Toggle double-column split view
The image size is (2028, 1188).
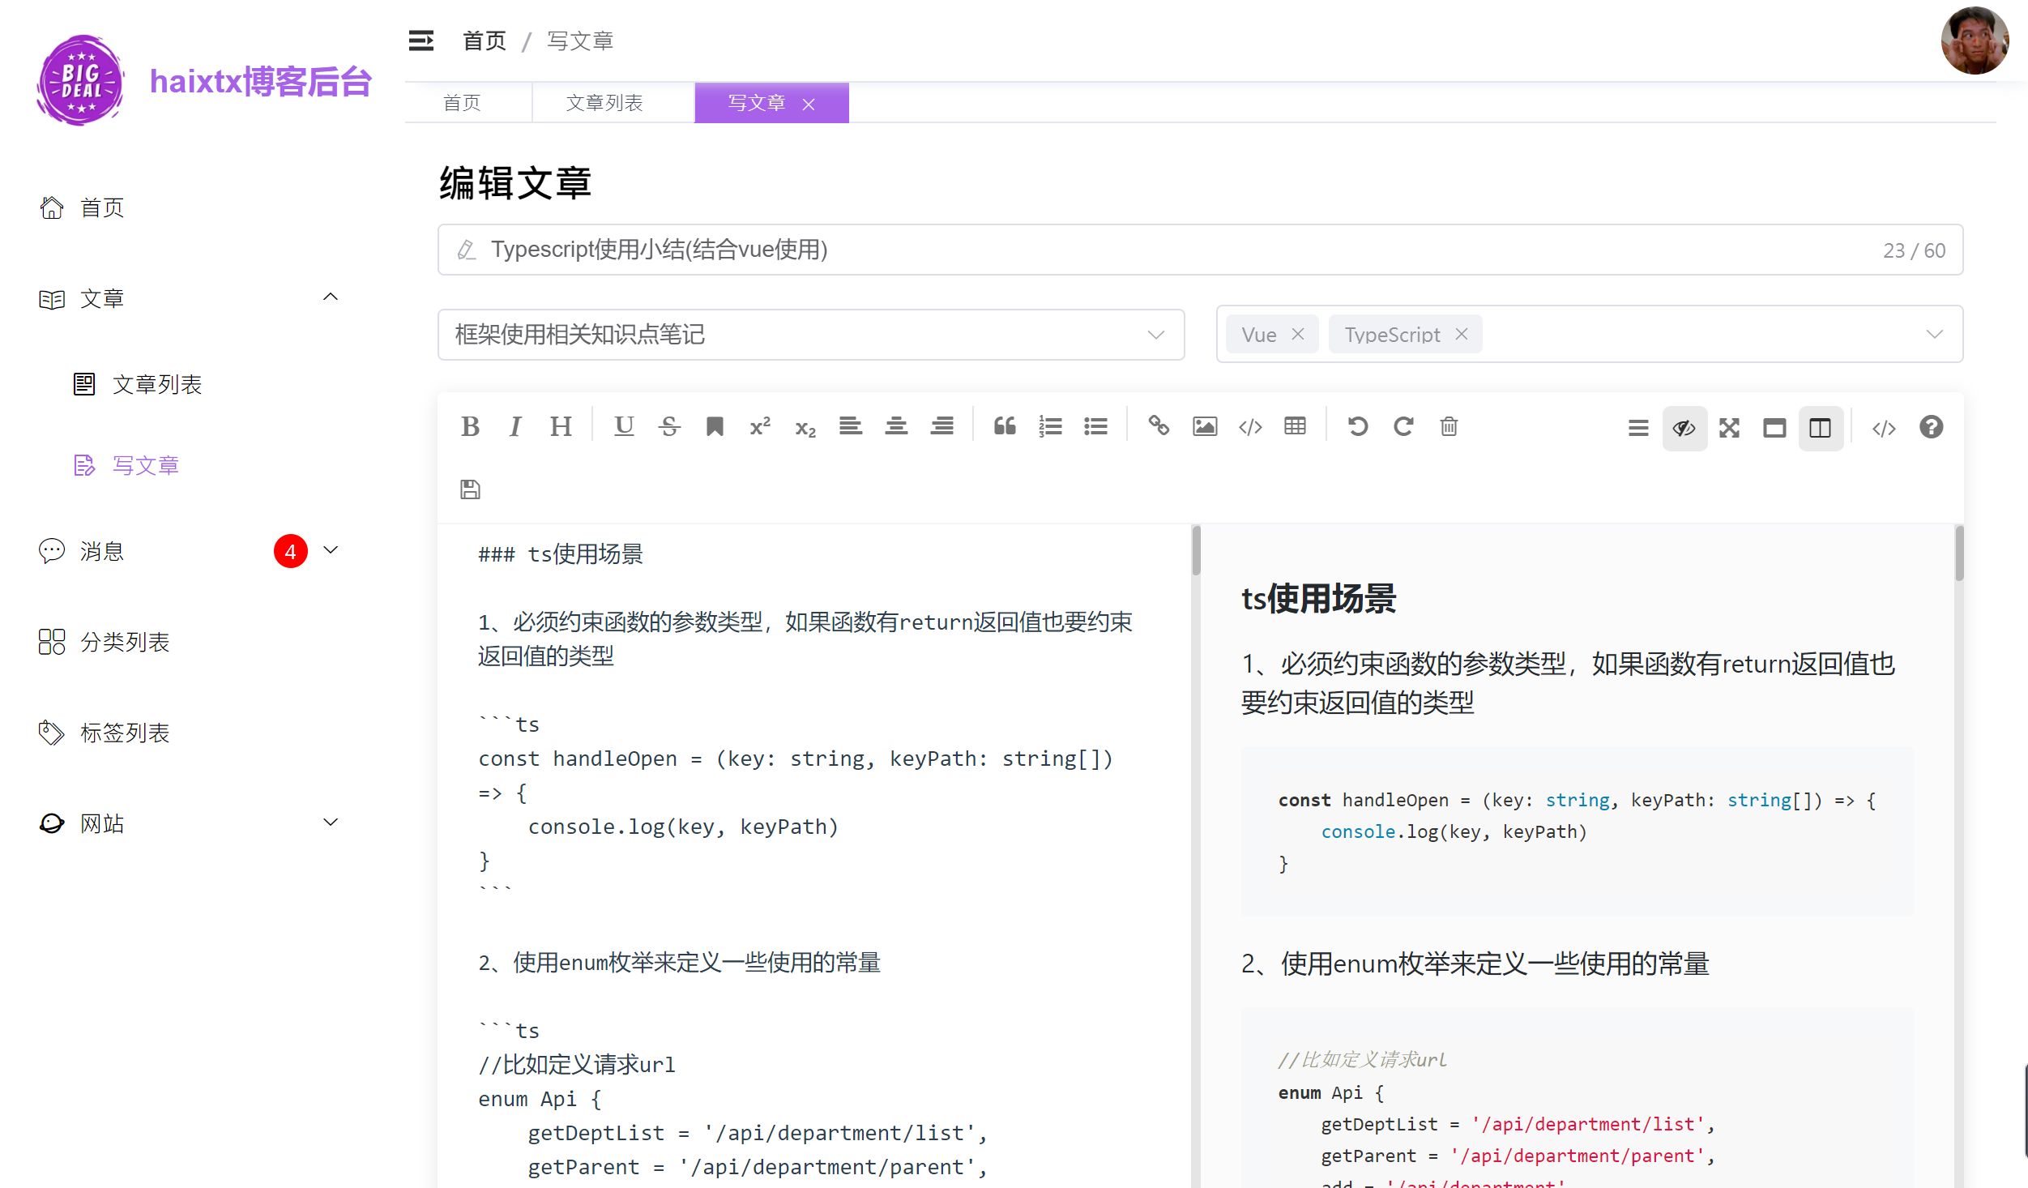(x=1821, y=428)
